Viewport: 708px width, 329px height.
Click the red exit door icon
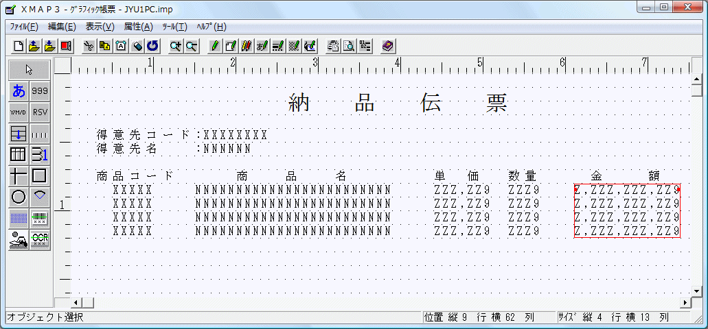(x=66, y=45)
